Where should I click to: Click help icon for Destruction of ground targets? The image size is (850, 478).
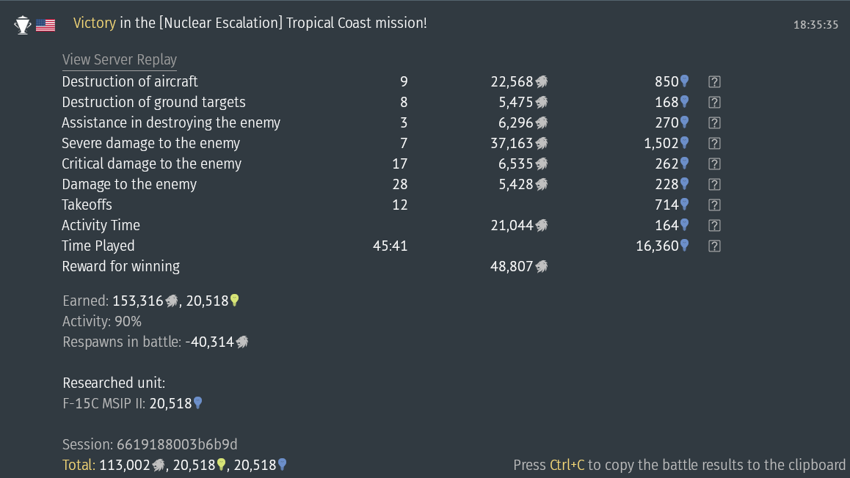[714, 103]
